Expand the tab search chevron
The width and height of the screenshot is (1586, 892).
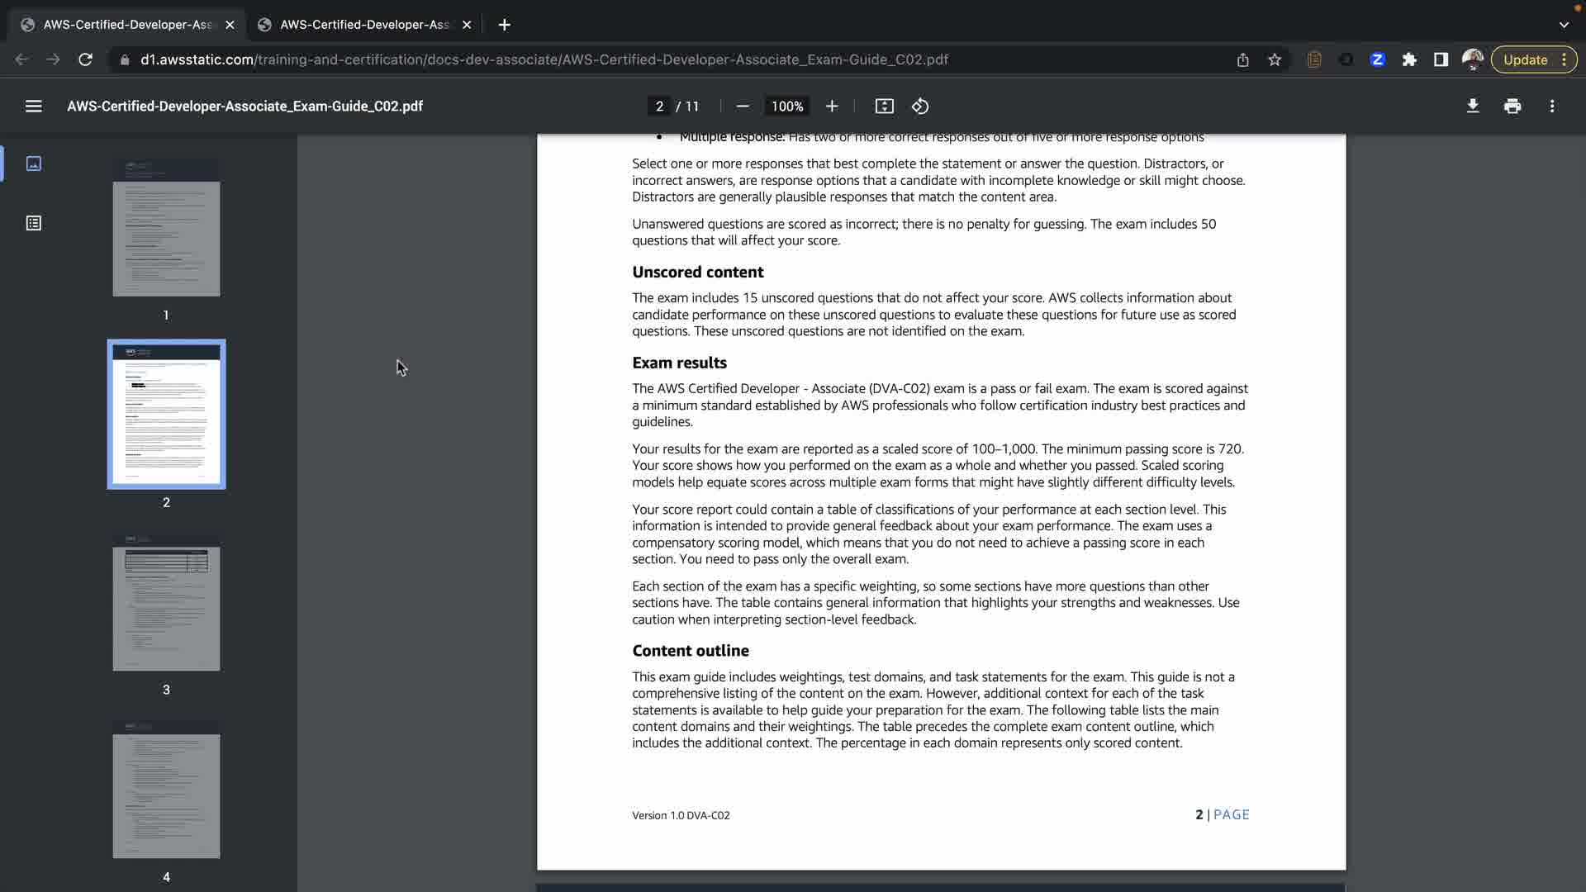click(1564, 25)
